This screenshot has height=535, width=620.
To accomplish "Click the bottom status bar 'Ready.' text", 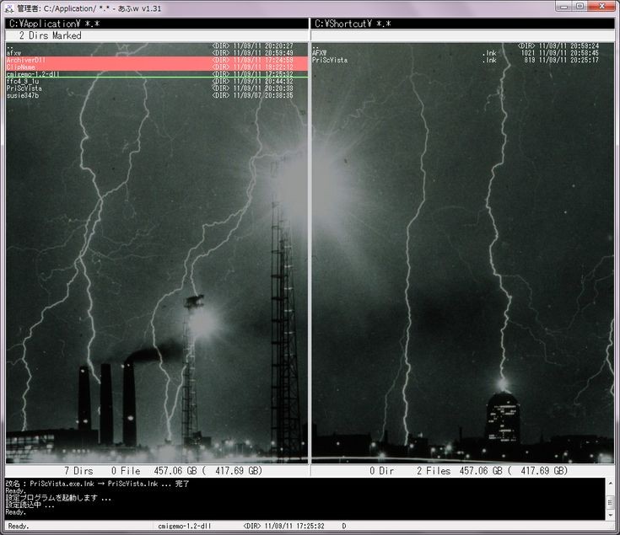I will pos(19,527).
